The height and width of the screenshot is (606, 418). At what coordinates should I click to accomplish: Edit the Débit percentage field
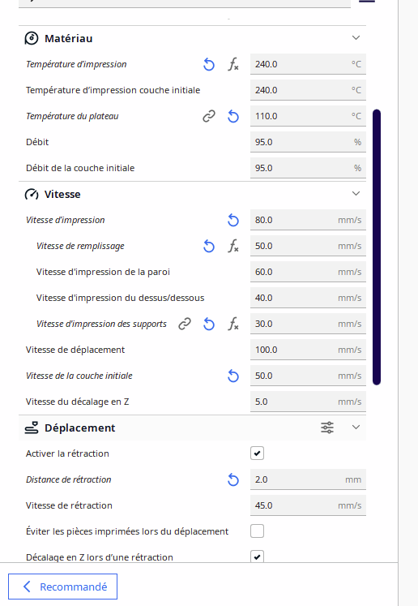pyautogui.click(x=308, y=142)
